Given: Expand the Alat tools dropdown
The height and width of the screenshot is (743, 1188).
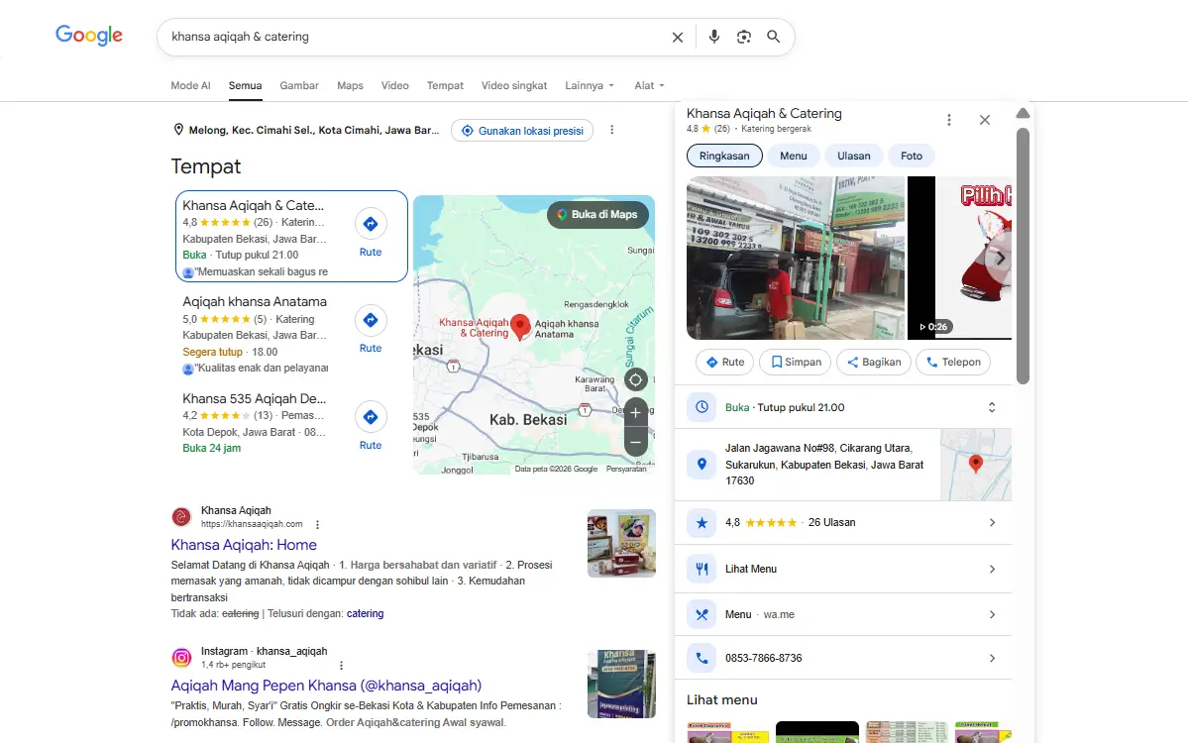Looking at the screenshot, I should click(649, 85).
